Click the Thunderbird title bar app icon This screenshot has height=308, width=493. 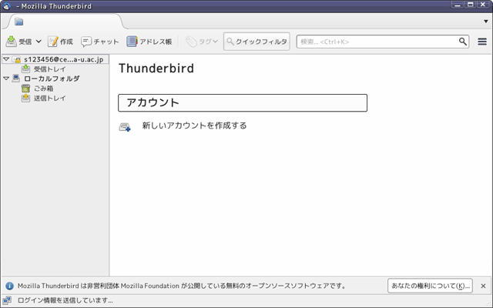click(7, 6)
